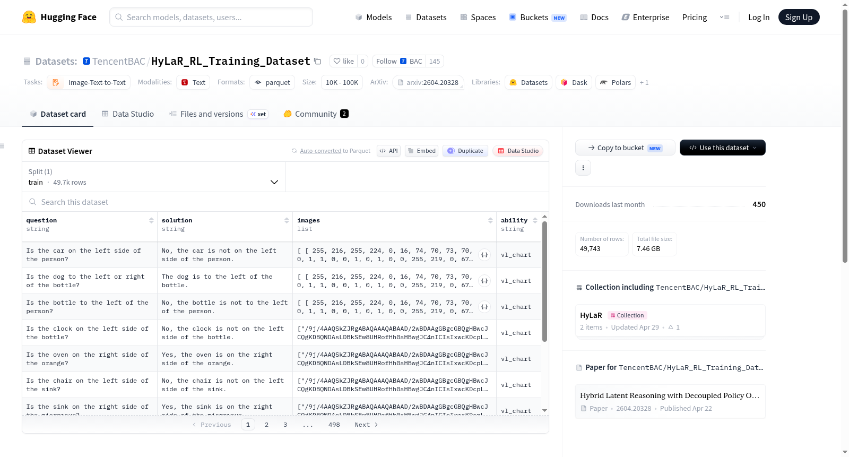The height and width of the screenshot is (457, 849).
Task: Expand the JSON braces icon in the first row
Action: [484, 255]
